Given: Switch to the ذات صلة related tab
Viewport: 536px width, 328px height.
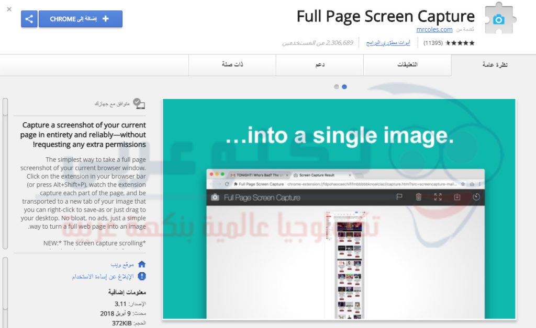Looking at the screenshot, I should click(232, 65).
